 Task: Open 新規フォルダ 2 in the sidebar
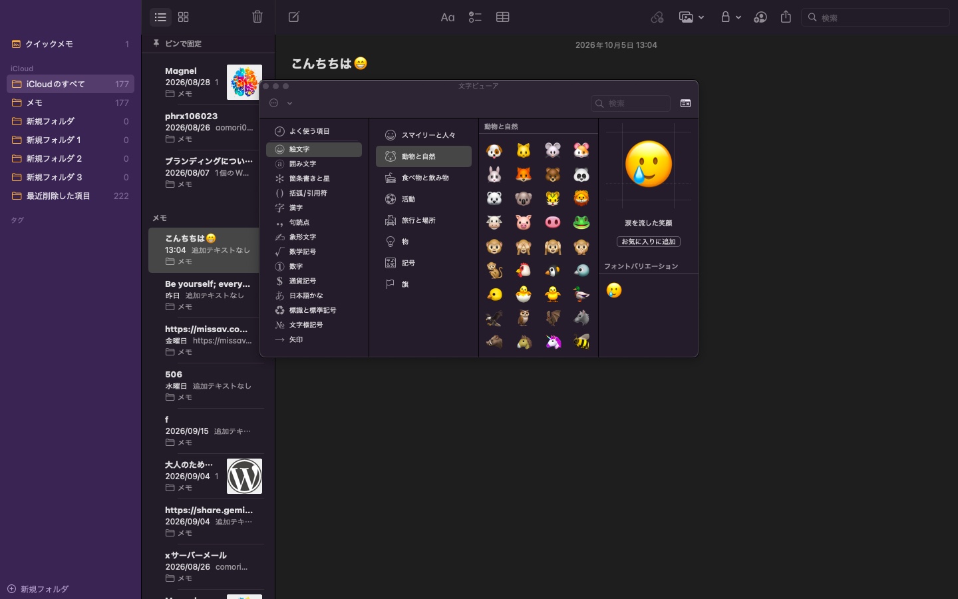point(71,158)
